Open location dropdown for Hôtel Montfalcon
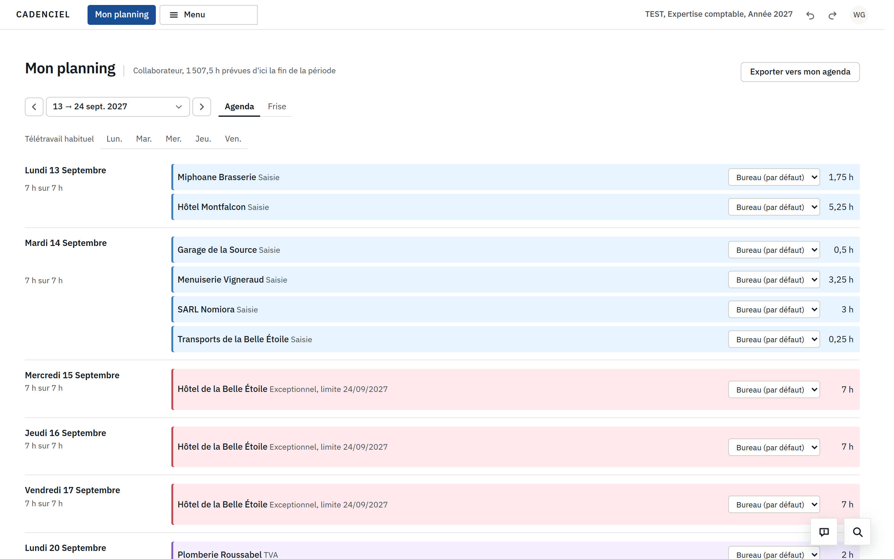The width and height of the screenshot is (894, 559). coord(774,207)
